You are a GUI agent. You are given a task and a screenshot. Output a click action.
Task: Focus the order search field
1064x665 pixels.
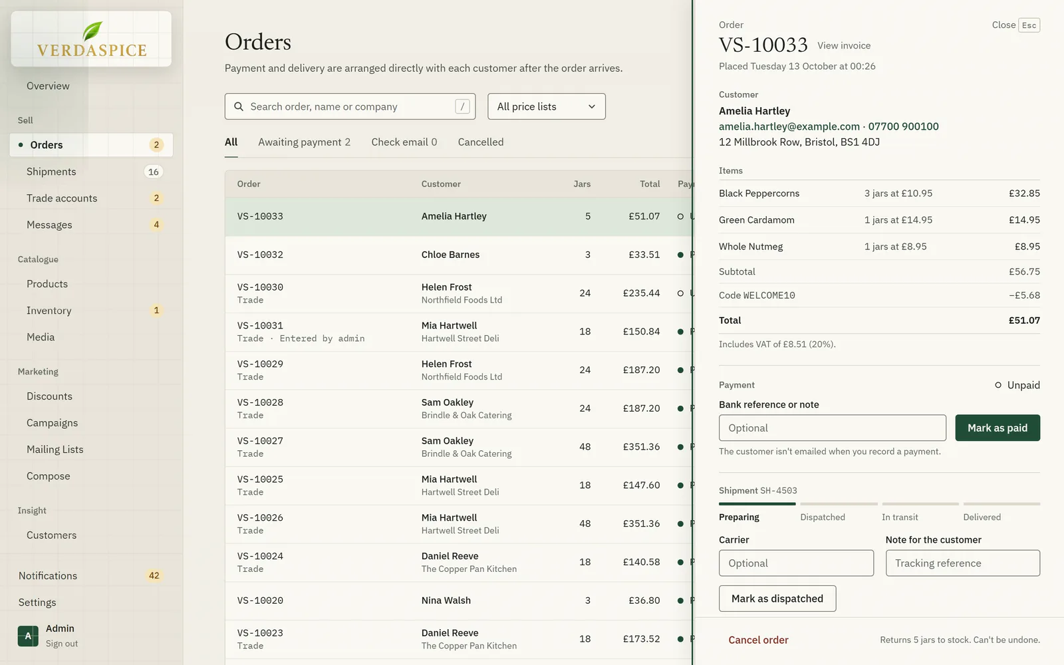[x=350, y=106]
